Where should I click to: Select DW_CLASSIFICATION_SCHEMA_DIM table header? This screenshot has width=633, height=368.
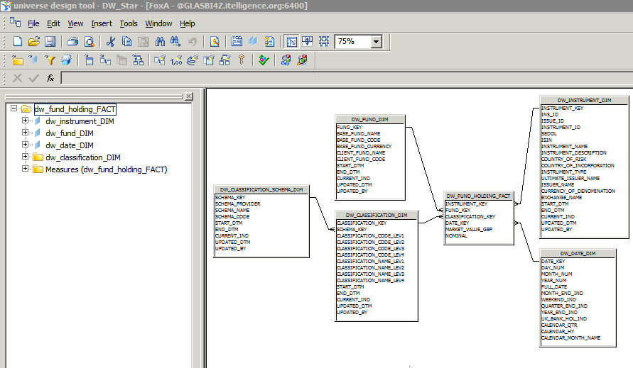261,189
